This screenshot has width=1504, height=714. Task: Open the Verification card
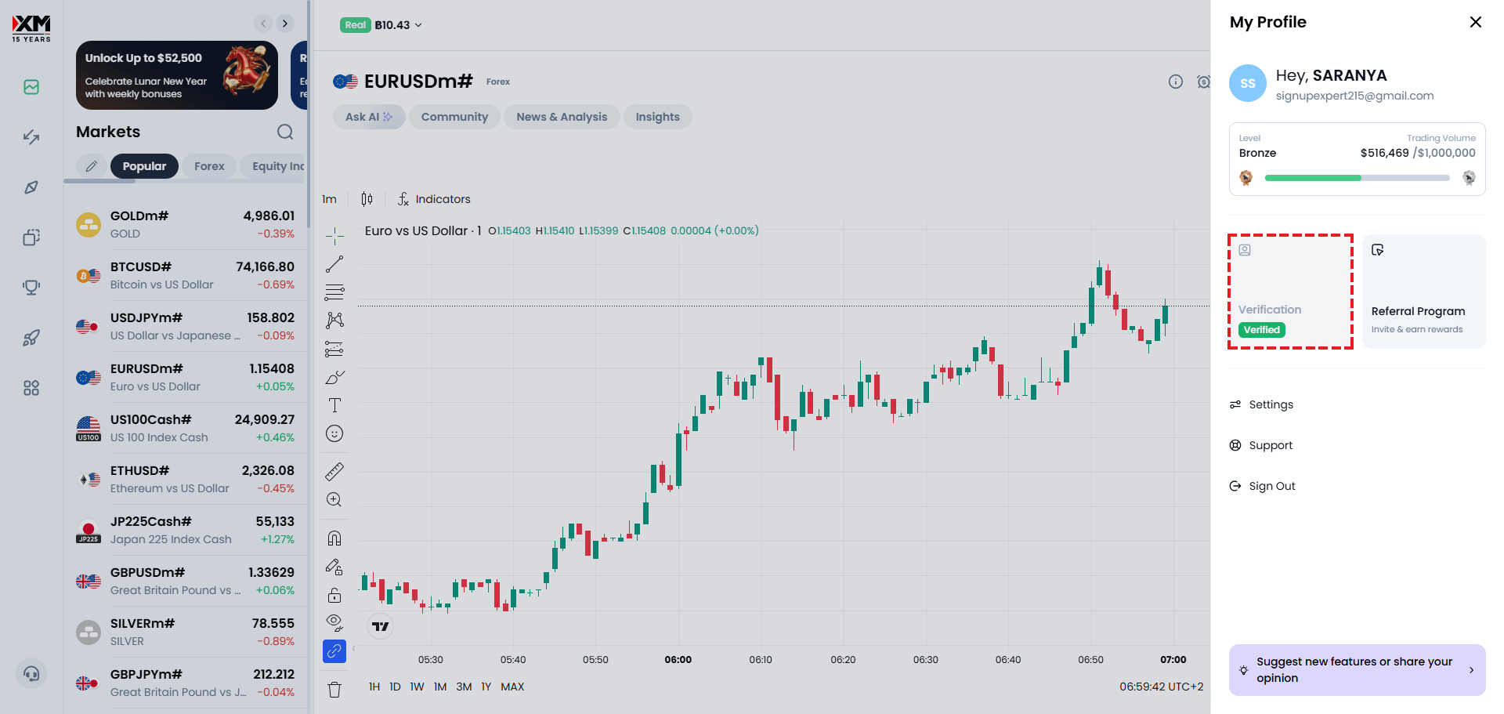tap(1290, 291)
